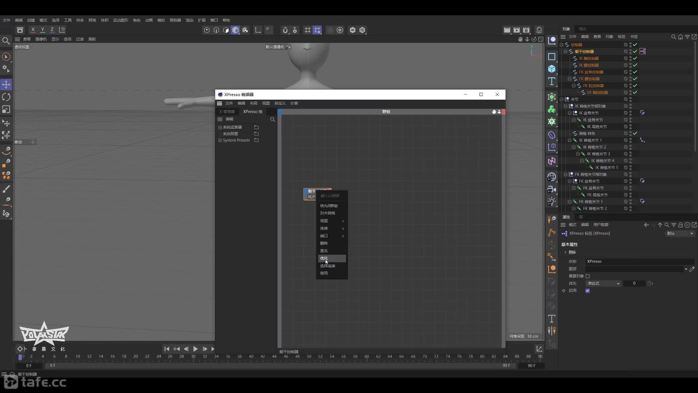Toggle visibility dots for IK 脊椎关节 1
This screenshot has width=698, height=393.
pyautogui.click(x=630, y=140)
